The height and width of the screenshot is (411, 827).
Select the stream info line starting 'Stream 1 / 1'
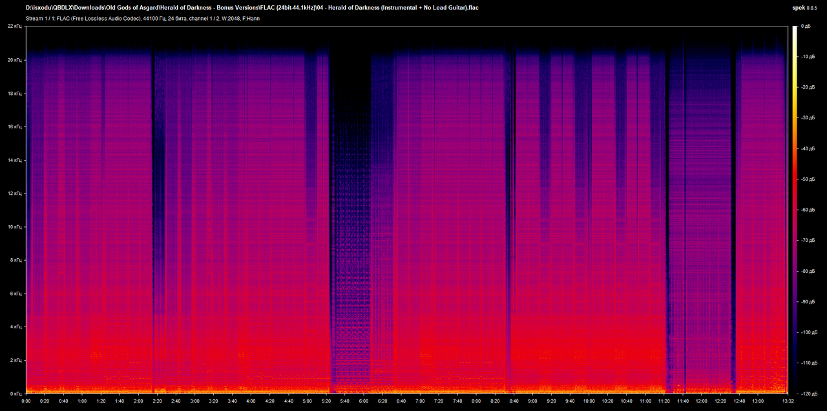pos(143,18)
